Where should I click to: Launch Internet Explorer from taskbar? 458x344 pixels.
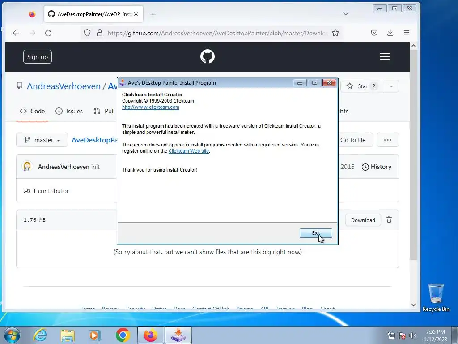tap(40, 335)
